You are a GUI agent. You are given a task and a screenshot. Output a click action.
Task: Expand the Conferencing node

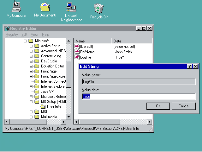tap(31, 56)
